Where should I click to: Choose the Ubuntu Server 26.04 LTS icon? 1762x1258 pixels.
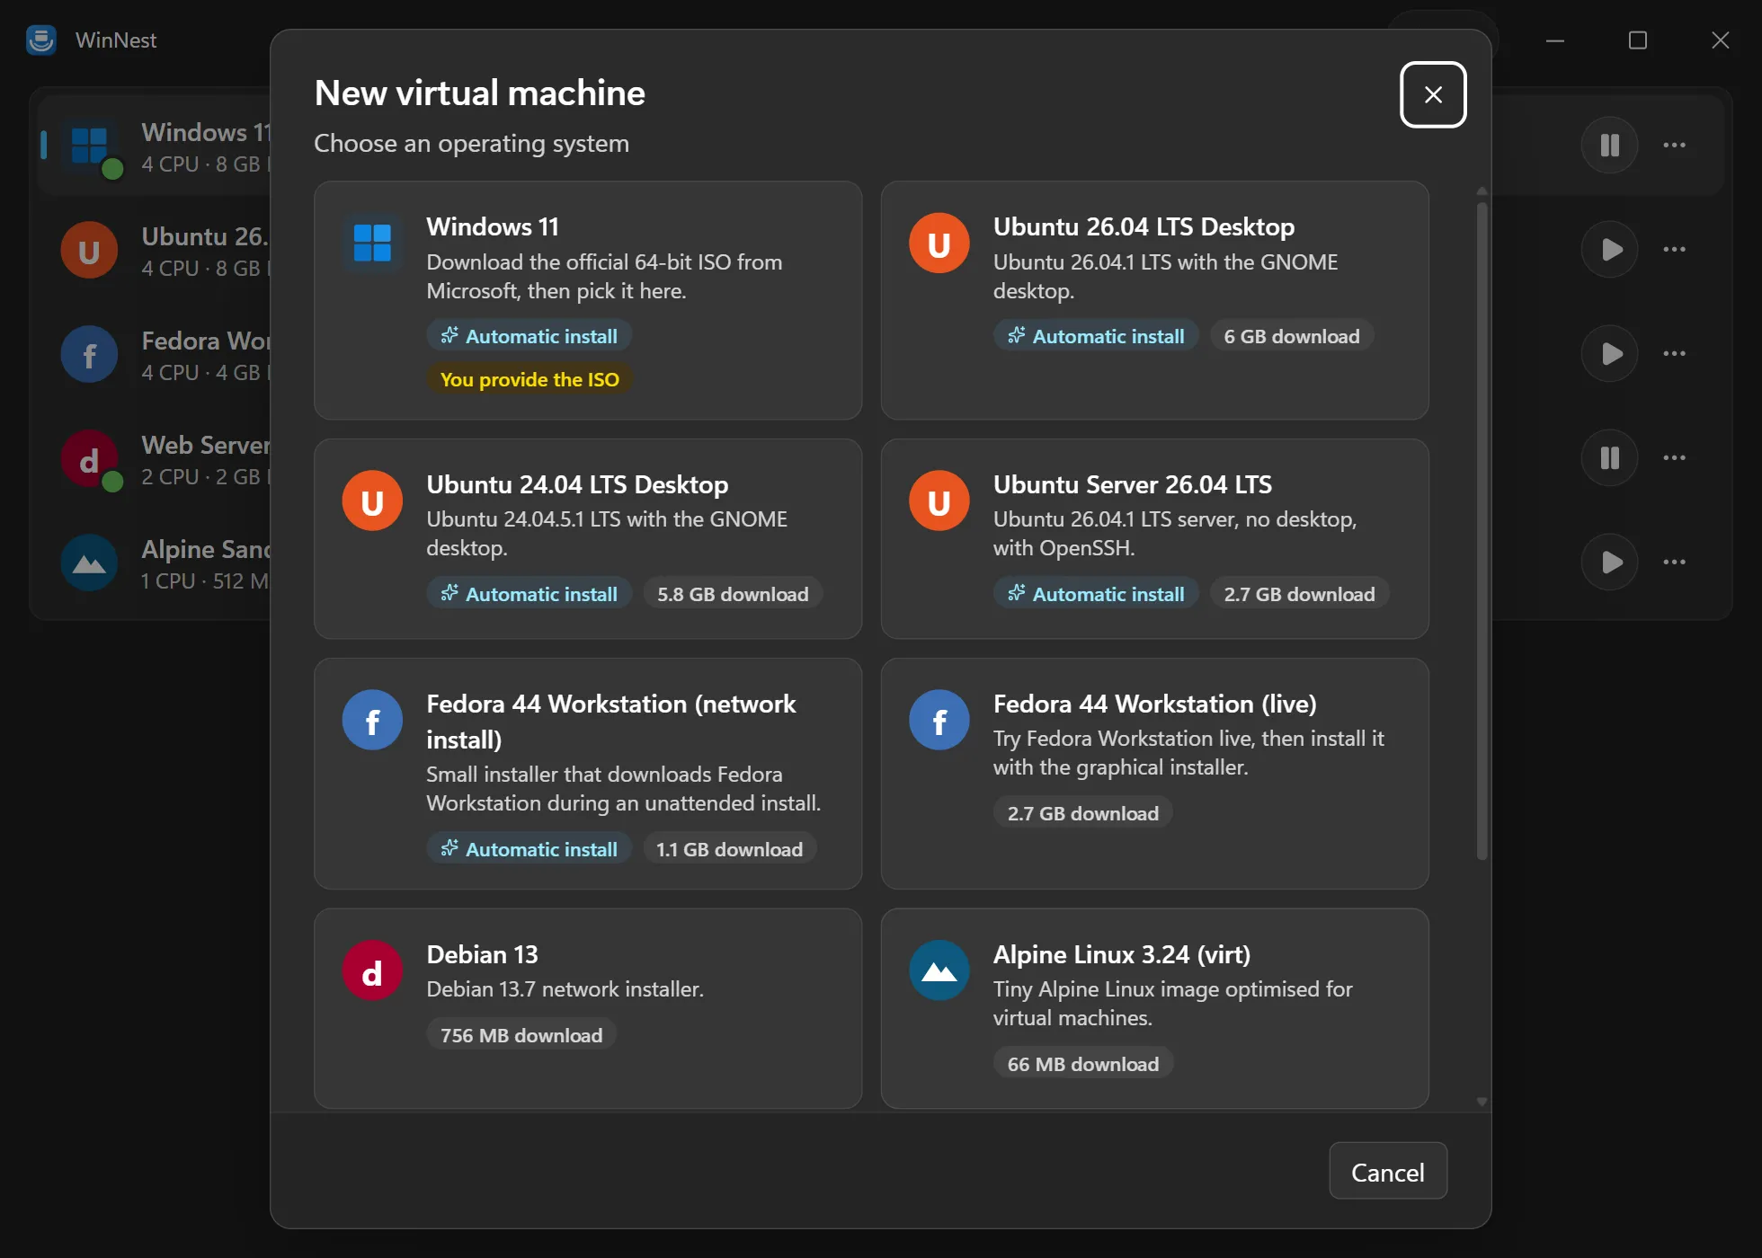pos(939,501)
